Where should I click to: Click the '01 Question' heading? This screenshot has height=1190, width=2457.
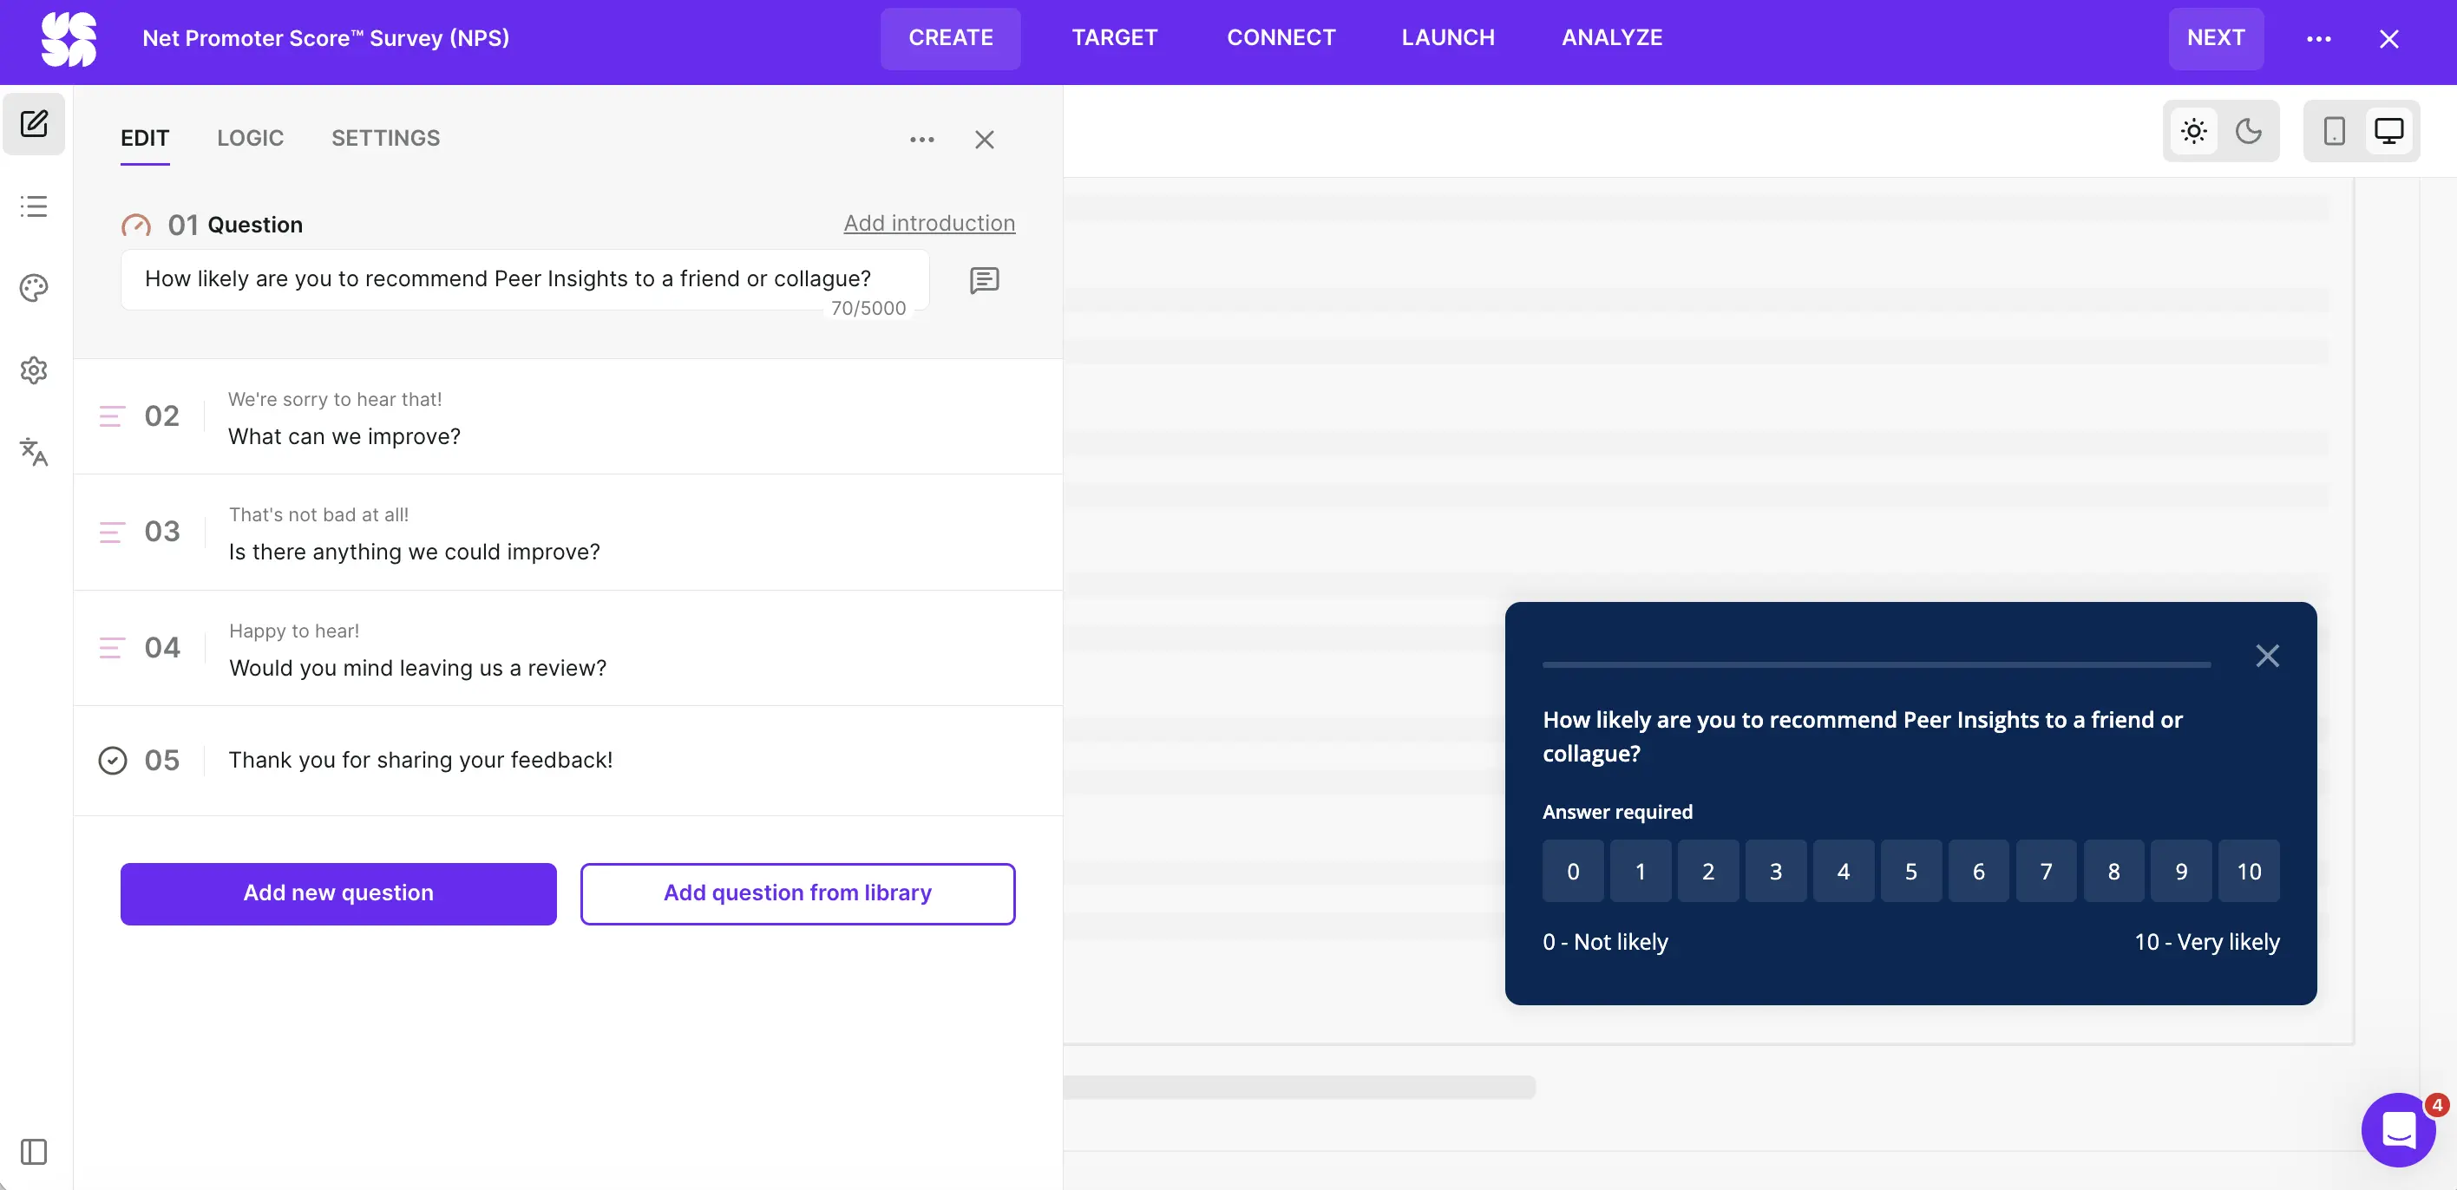236,225
